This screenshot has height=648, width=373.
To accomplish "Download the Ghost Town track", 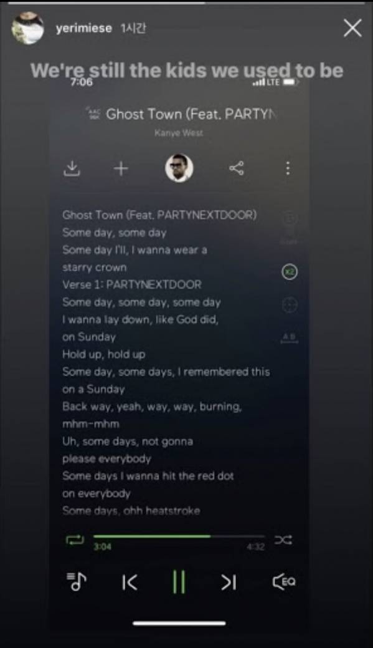I will [x=72, y=168].
